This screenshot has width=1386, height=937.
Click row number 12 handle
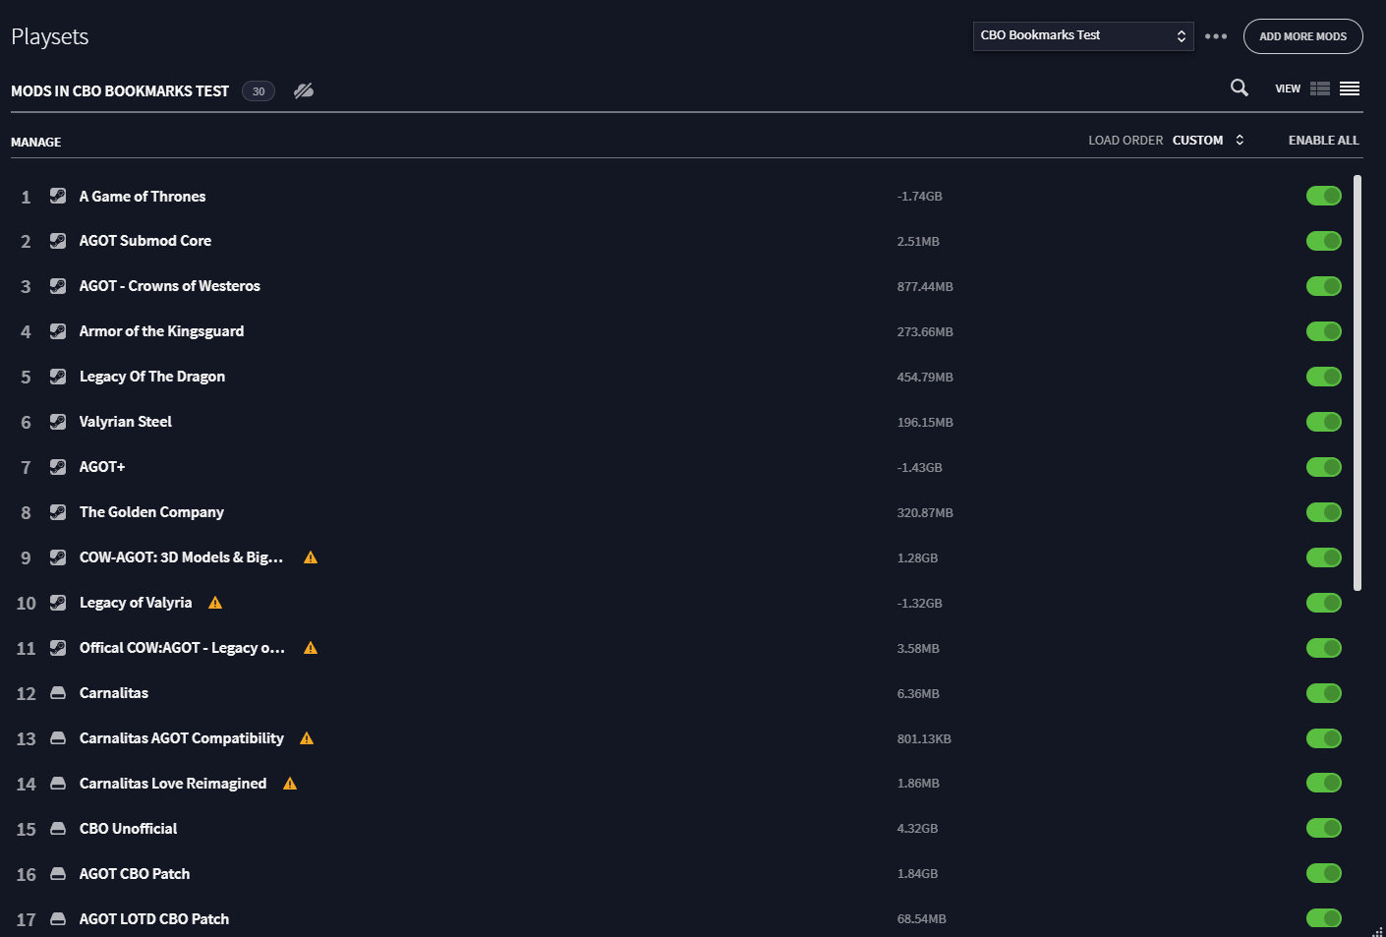[26, 694]
